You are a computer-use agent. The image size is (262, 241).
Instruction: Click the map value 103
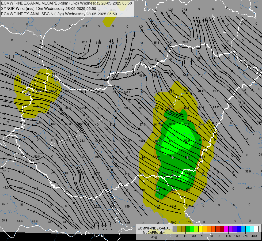click(x=53, y=124)
